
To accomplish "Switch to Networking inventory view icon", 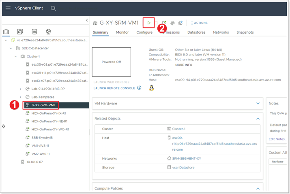I will click(x=48, y=32).
